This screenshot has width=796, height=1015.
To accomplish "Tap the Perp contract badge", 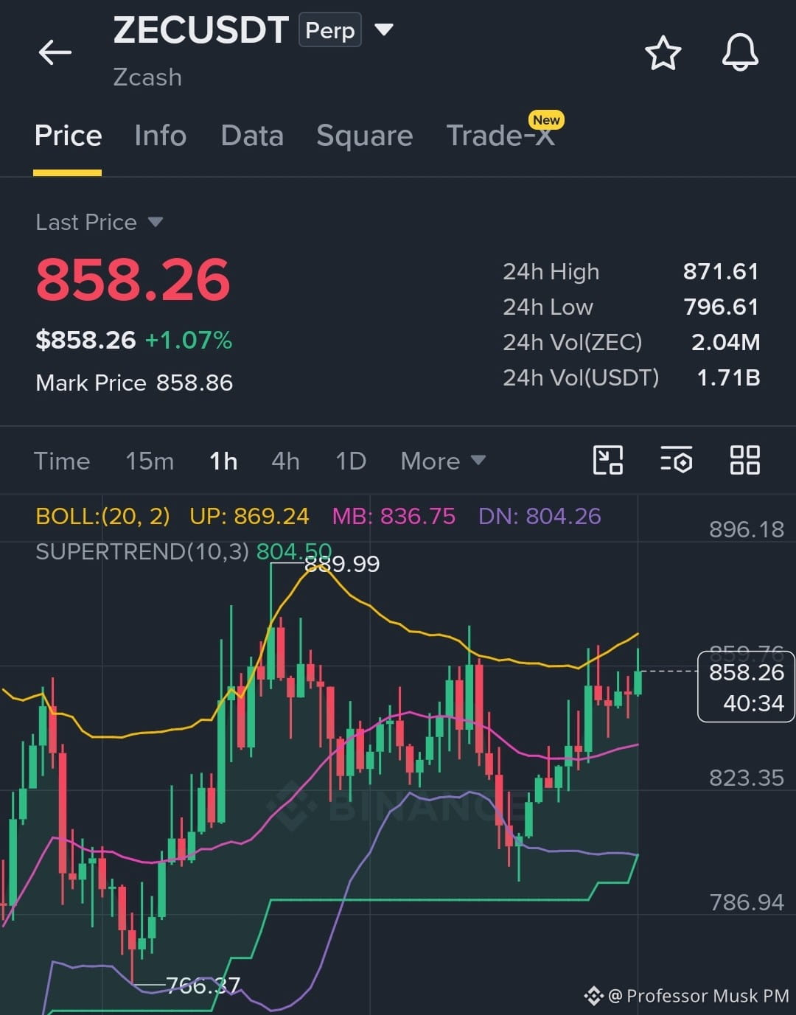I will [x=330, y=30].
